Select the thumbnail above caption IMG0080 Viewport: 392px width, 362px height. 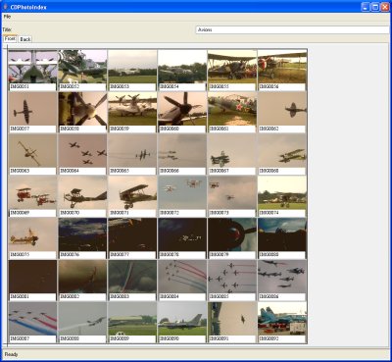(x=282, y=234)
